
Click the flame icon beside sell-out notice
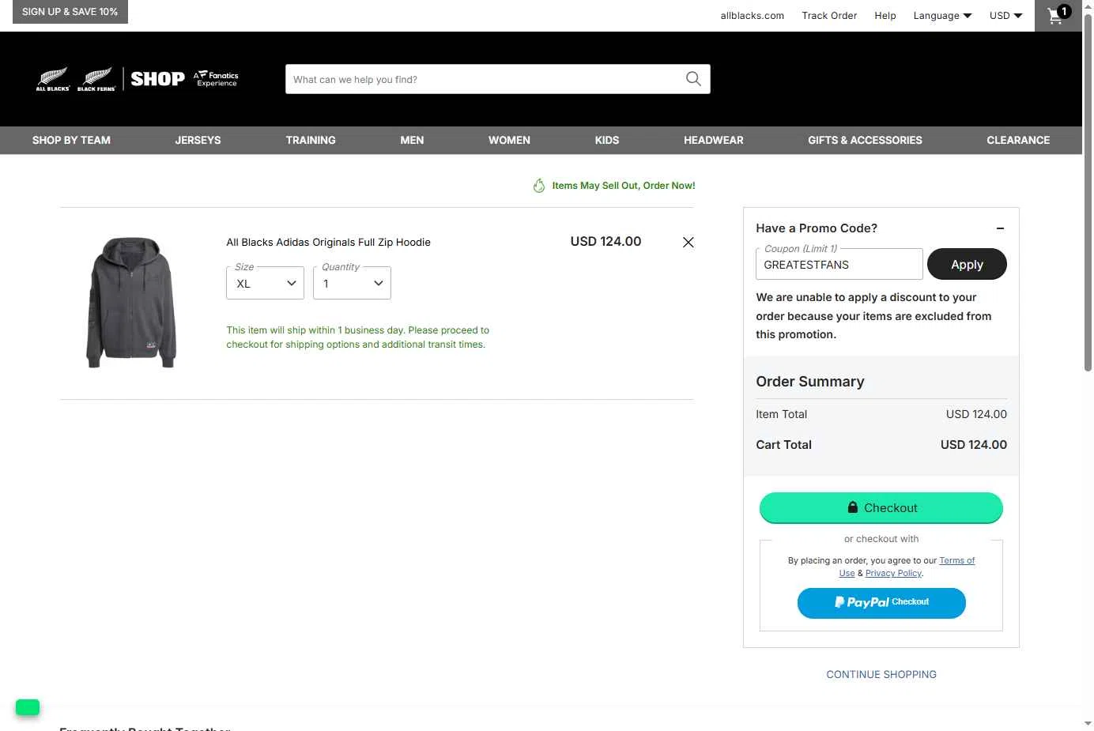tap(539, 186)
